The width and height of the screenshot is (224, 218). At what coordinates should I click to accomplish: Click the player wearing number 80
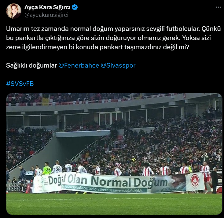click(82, 169)
